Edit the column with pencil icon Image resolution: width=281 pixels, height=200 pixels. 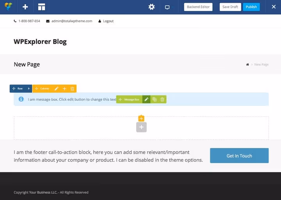tap(57, 89)
